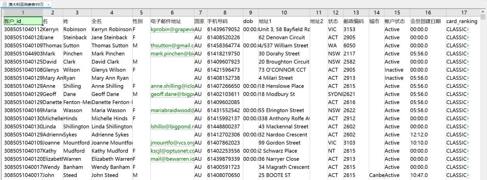Click state cell NT
Viewport: 487px width, 180px height.
pos(335,151)
